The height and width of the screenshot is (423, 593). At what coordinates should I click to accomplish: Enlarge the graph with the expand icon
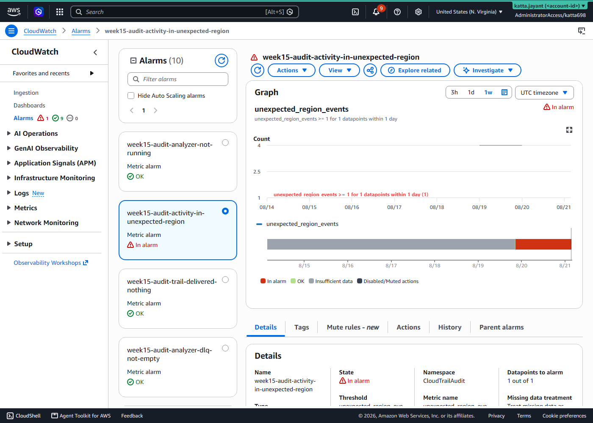569,130
